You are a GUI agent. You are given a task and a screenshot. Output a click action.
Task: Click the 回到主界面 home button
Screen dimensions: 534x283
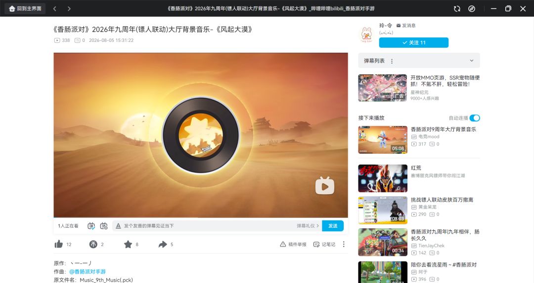[x=25, y=8]
